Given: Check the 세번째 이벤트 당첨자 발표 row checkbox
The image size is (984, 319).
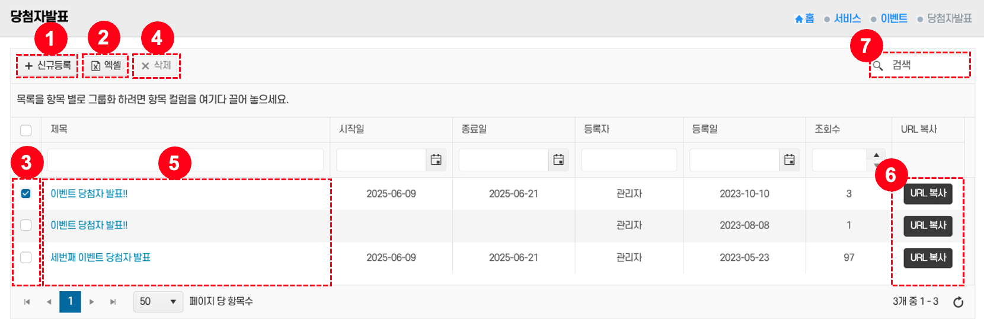Looking at the screenshot, I should click(26, 257).
